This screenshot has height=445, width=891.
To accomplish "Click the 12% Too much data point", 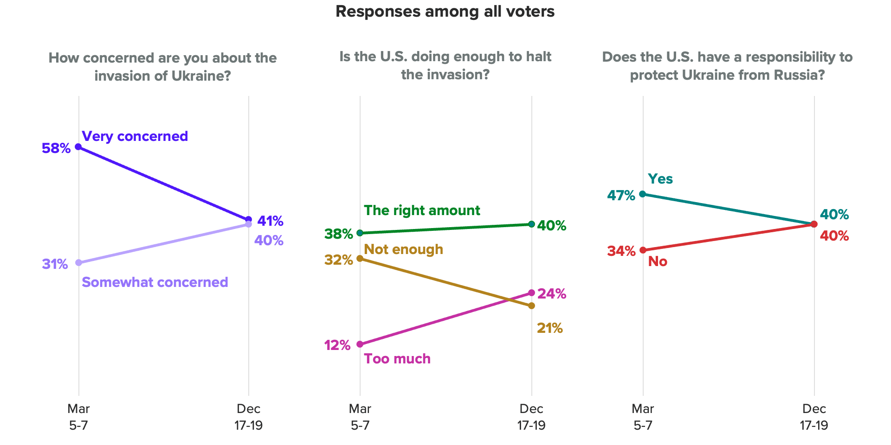I will click(x=360, y=344).
